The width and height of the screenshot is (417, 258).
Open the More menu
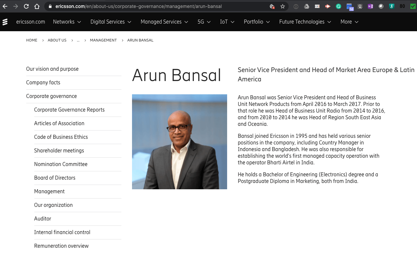(349, 22)
